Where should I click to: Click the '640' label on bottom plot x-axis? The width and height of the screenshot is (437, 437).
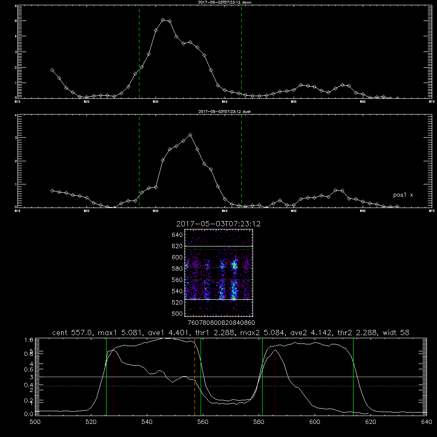point(427,422)
